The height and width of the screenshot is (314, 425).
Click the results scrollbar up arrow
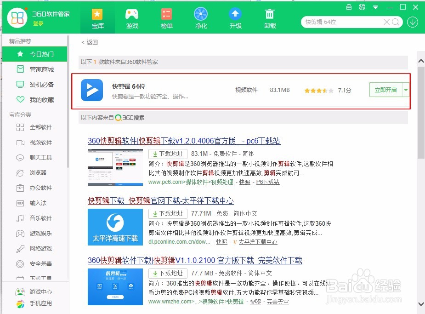tap(421, 61)
